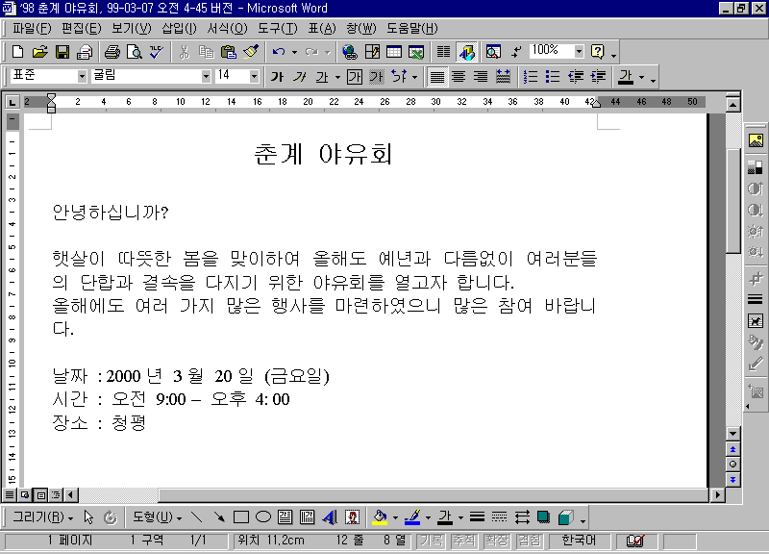Run the spelling and grammar check
769x554 pixels.
pos(157,52)
